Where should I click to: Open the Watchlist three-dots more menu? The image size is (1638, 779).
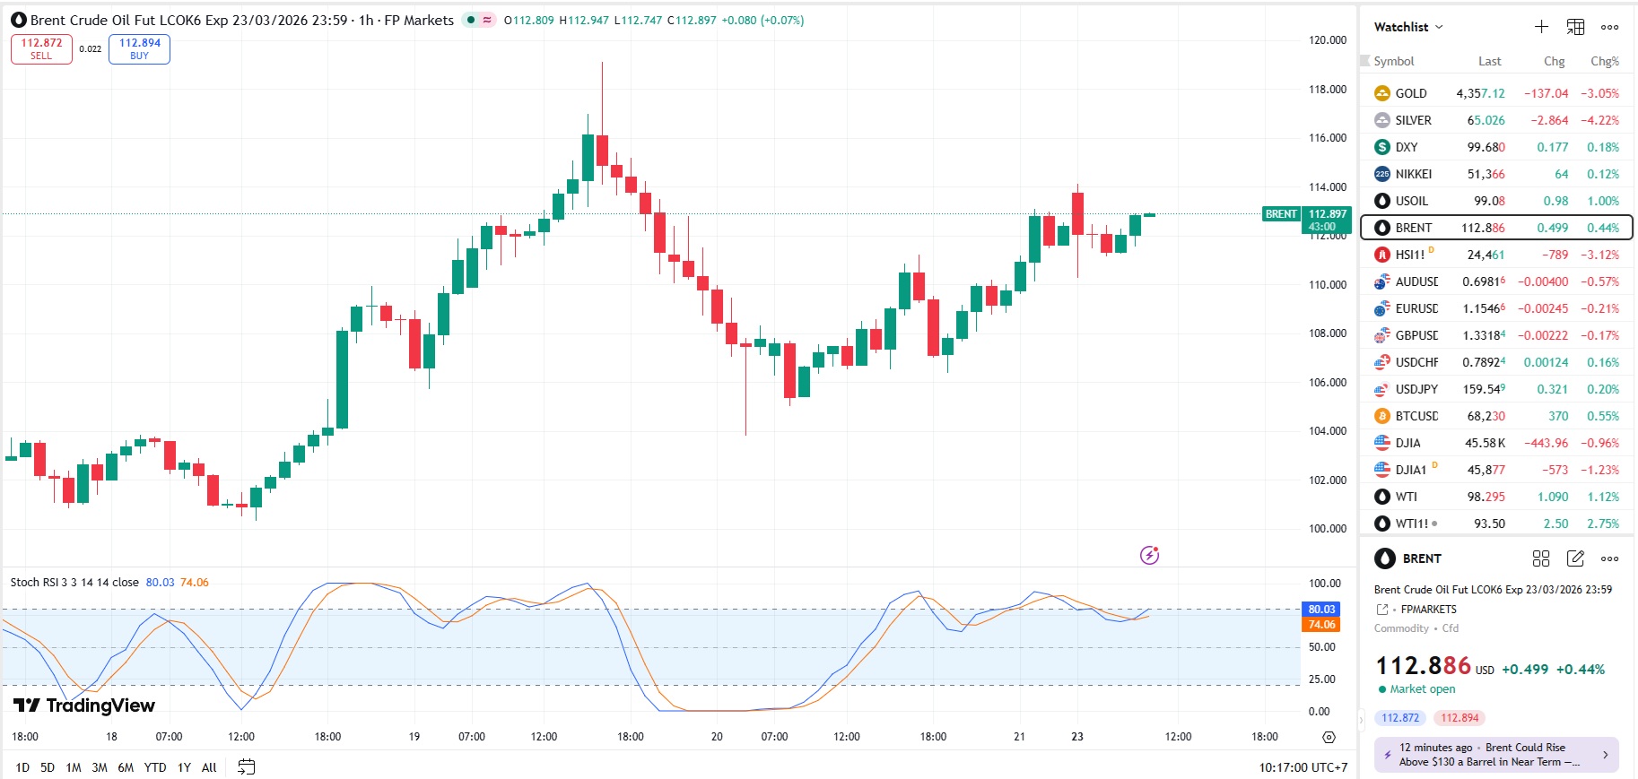[x=1610, y=27]
